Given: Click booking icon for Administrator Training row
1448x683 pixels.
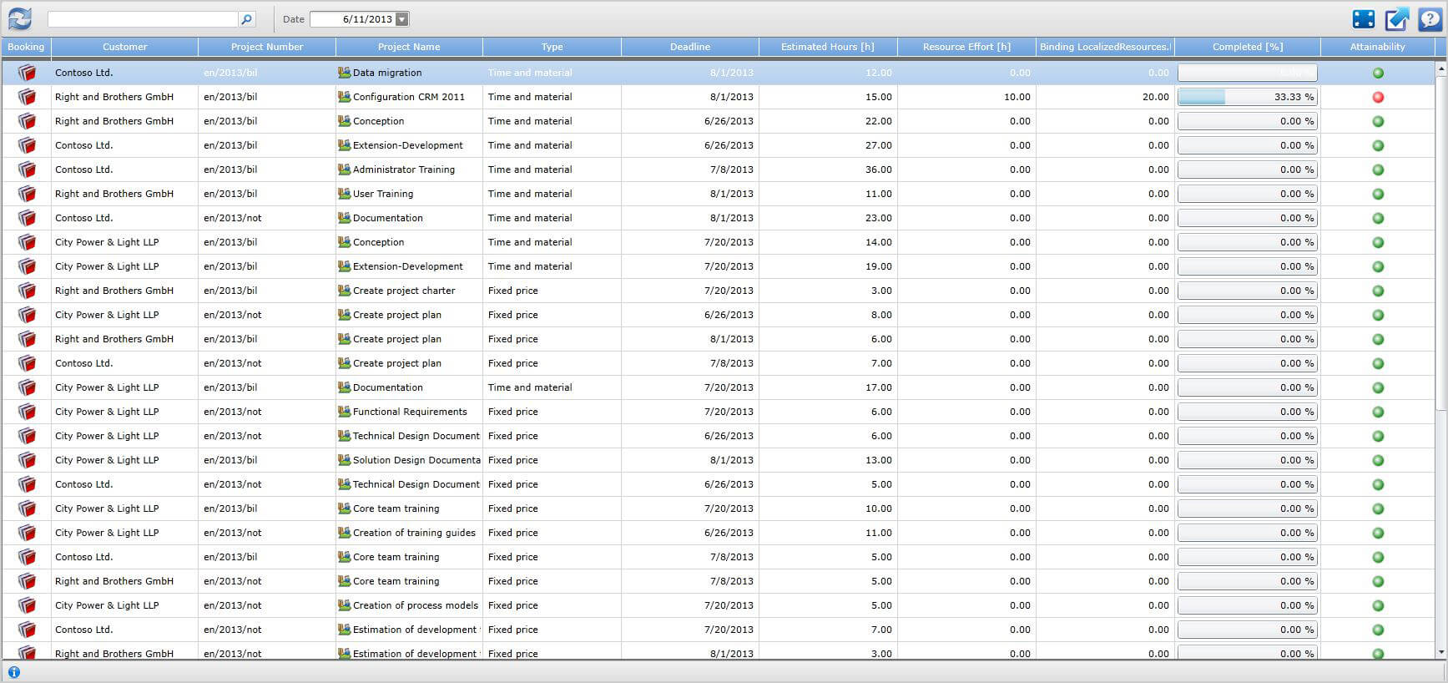Looking at the screenshot, I should 27,169.
